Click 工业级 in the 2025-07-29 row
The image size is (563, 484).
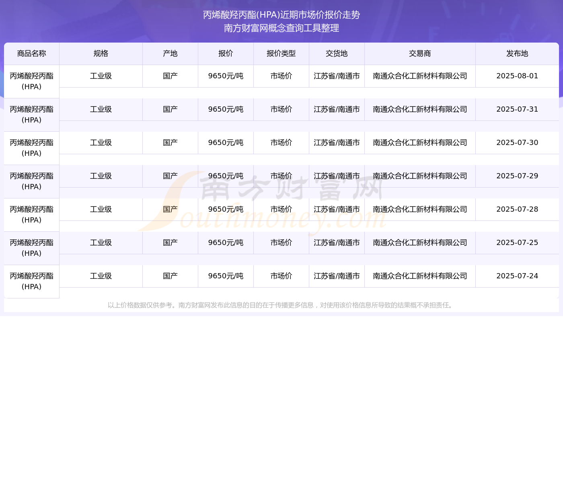coord(101,176)
